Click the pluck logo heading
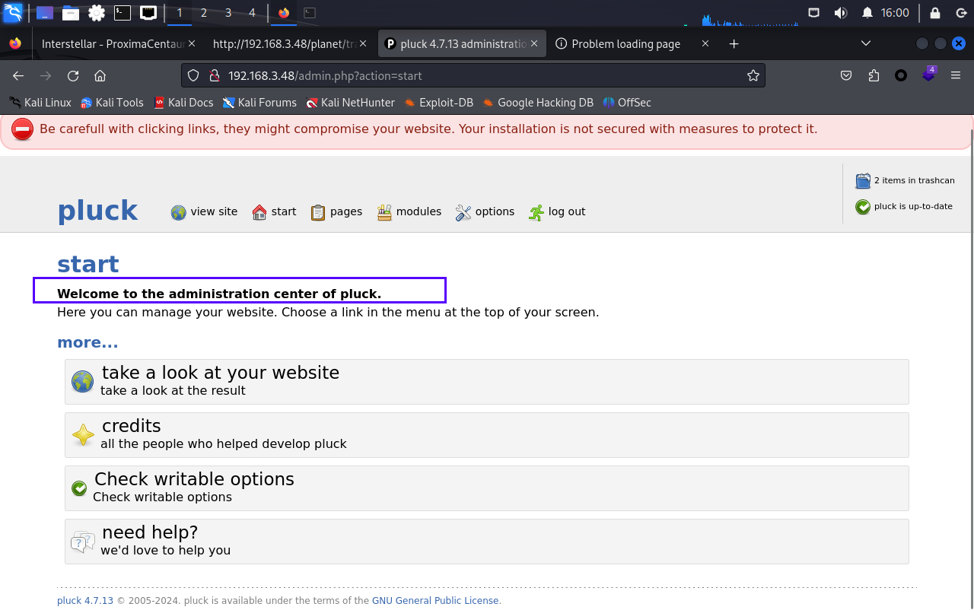974x610 pixels. coord(97,211)
